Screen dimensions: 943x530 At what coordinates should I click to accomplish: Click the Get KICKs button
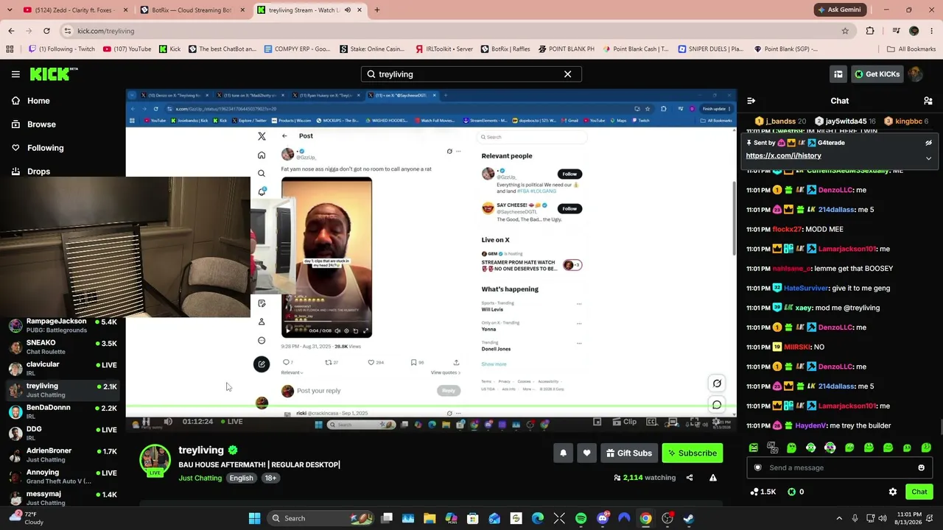pyautogui.click(x=877, y=74)
